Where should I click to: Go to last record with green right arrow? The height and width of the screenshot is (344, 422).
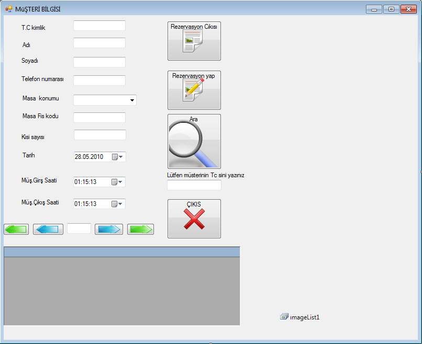point(140,229)
